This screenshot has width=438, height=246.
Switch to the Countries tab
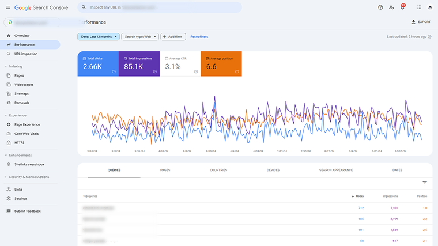pos(218,170)
